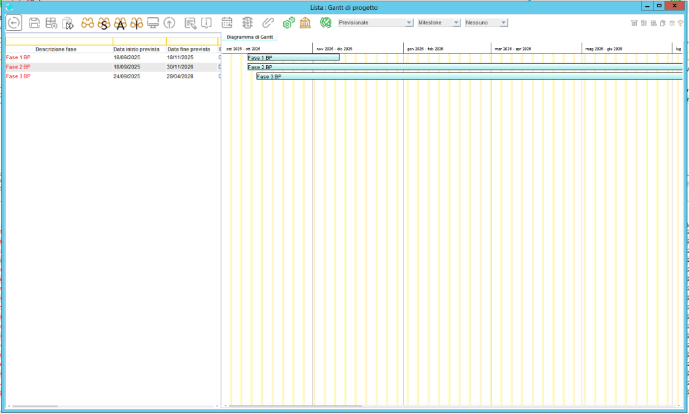The width and height of the screenshot is (689, 414).
Task: Expand the Milestone dropdown
Action: [438, 22]
